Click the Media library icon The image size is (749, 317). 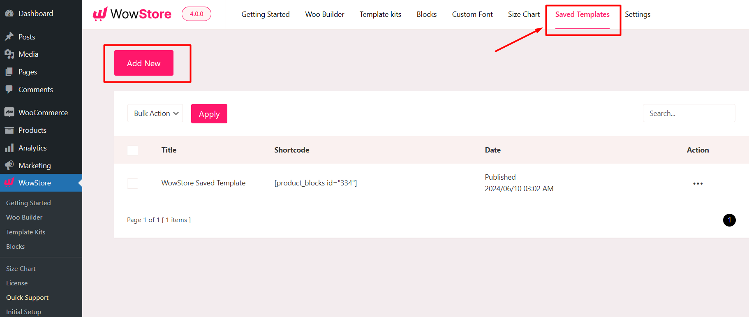[x=9, y=54]
